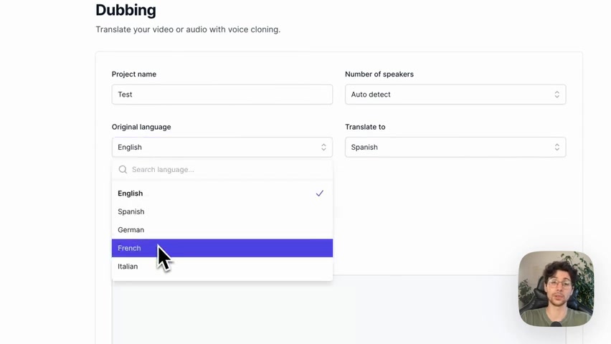Click the chevron icon on Number of speakers
This screenshot has width=611, height=344.
point(556,95)
